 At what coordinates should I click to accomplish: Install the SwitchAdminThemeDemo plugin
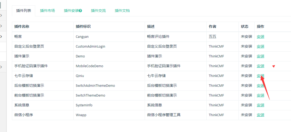tap(260, 86)
